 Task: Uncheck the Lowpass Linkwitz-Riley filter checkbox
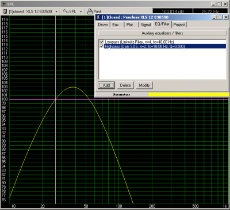click(102, 42)
